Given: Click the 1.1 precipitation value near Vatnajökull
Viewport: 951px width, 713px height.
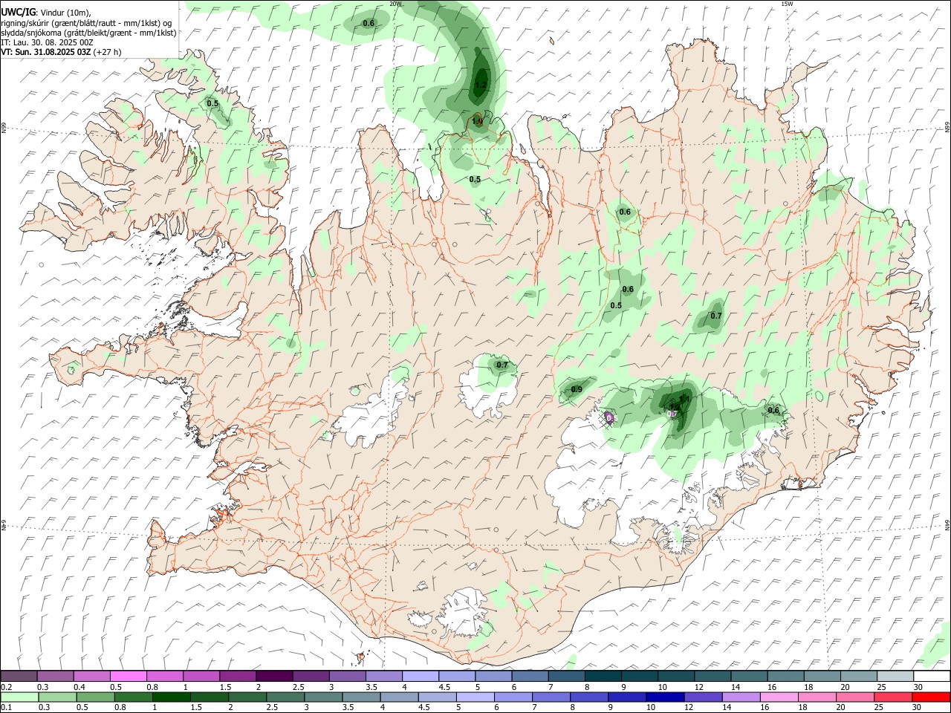Looking at the screenshot, I should [685, 399].
